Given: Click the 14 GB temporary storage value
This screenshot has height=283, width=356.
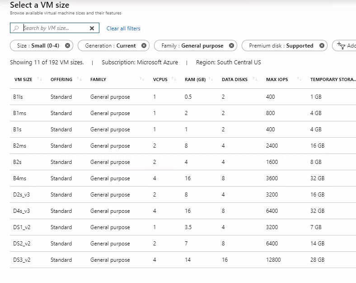Looking at the screenshot, I should (x=317, y=244).
